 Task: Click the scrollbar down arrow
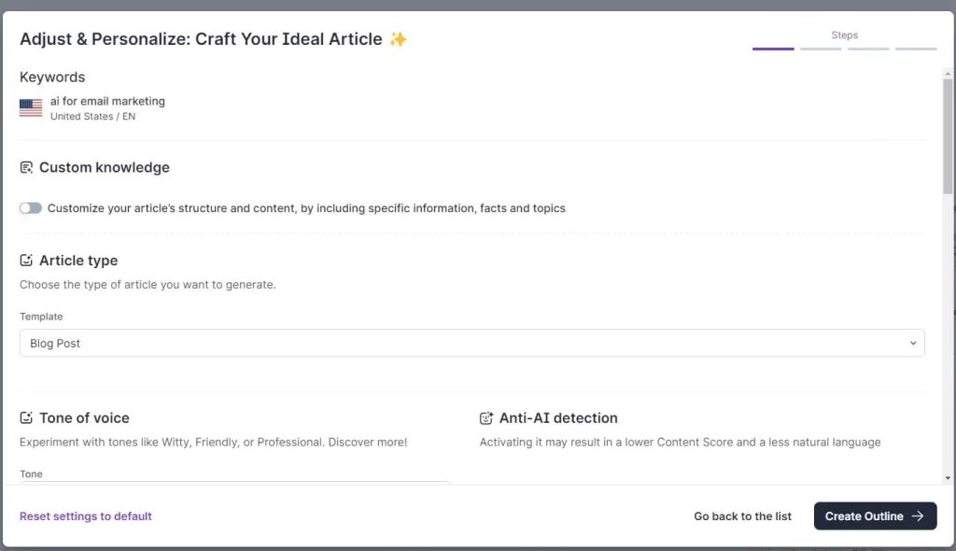click(x=948, y=478)
